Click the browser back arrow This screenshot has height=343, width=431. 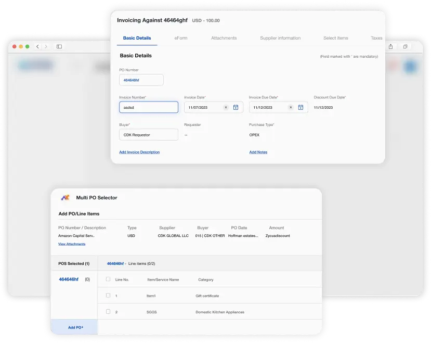(x=37, y=46)
